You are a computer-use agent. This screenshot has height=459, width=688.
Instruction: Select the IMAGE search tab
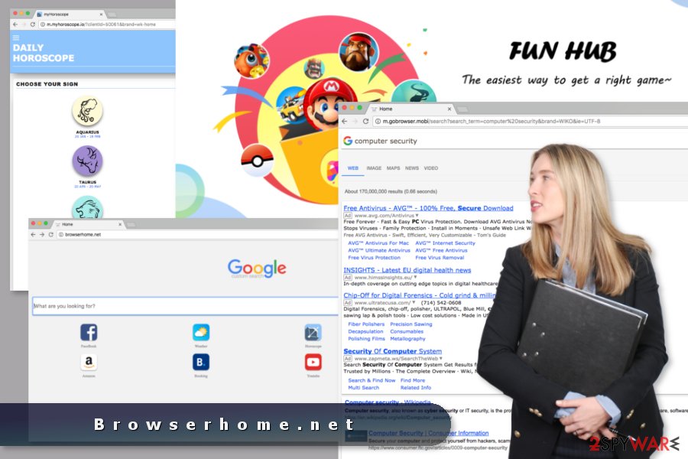point(374,168)
